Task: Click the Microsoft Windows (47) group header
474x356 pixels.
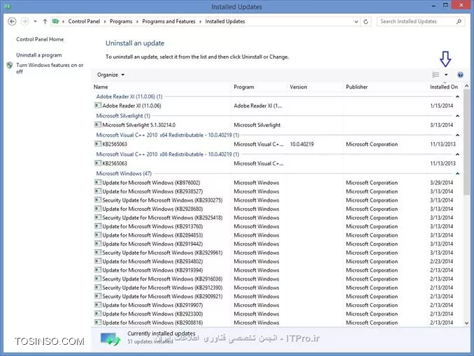Action: tap(124, 174)
